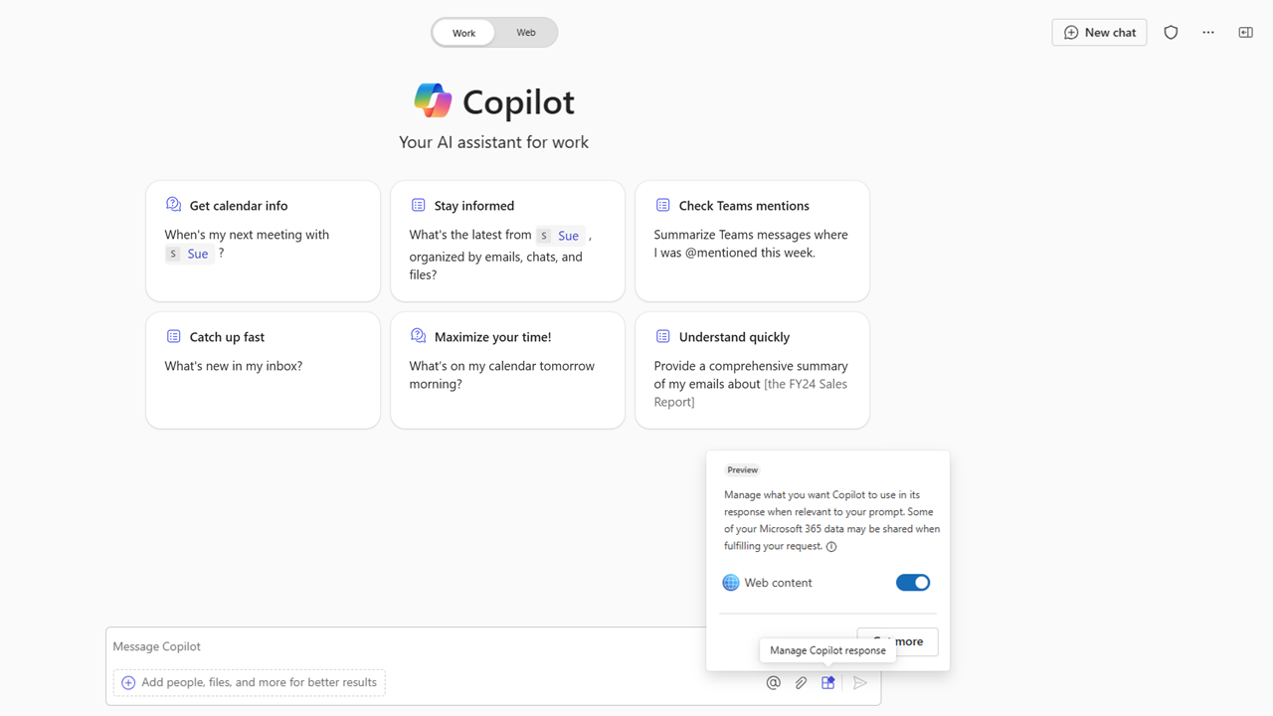This screenshot has width=1273, height=716.
Task: Click the Check Teams mentions card icon
Action: [662, 204]
